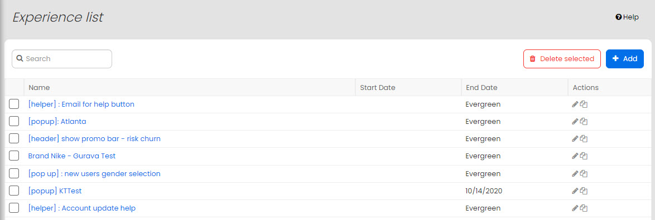Duplicate the [popup]: Atlanta experience

point(584,122)
